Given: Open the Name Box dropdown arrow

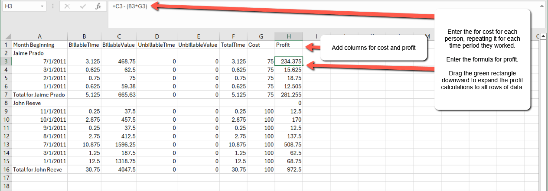Looking at the screenshot, I should point(42,6).
